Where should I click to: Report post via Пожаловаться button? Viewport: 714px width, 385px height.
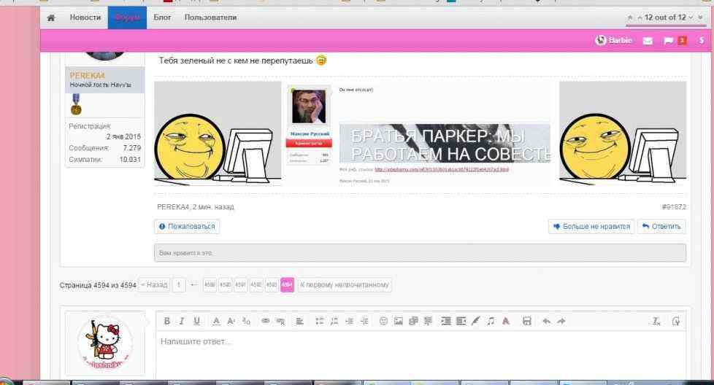pyautogui.click(x=188, y=227)
